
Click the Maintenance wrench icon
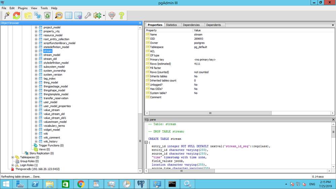click(x=88, y=15)
